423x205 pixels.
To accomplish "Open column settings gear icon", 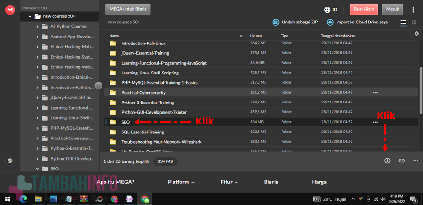I will coord(416,34).
